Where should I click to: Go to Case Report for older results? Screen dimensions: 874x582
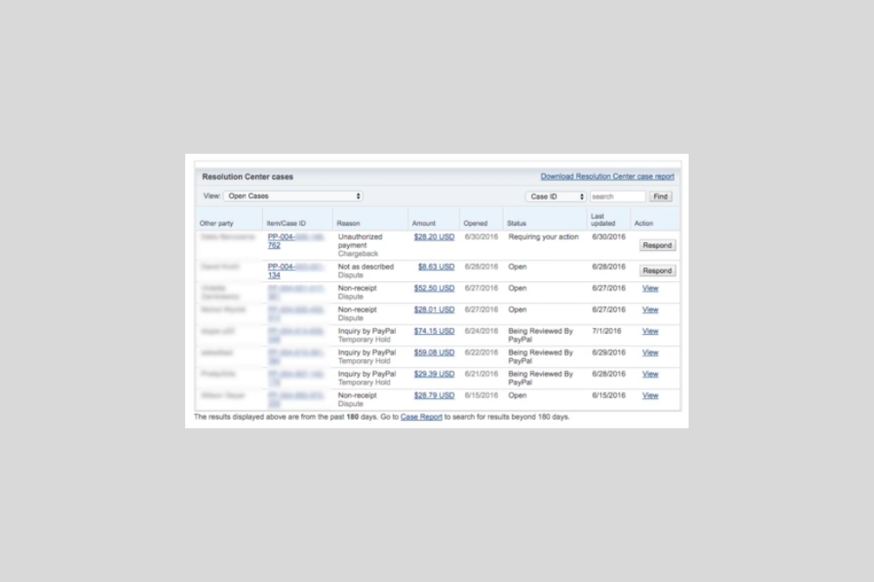421,417
